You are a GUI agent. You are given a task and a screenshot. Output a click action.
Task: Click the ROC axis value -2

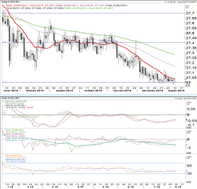click(188, 147)
